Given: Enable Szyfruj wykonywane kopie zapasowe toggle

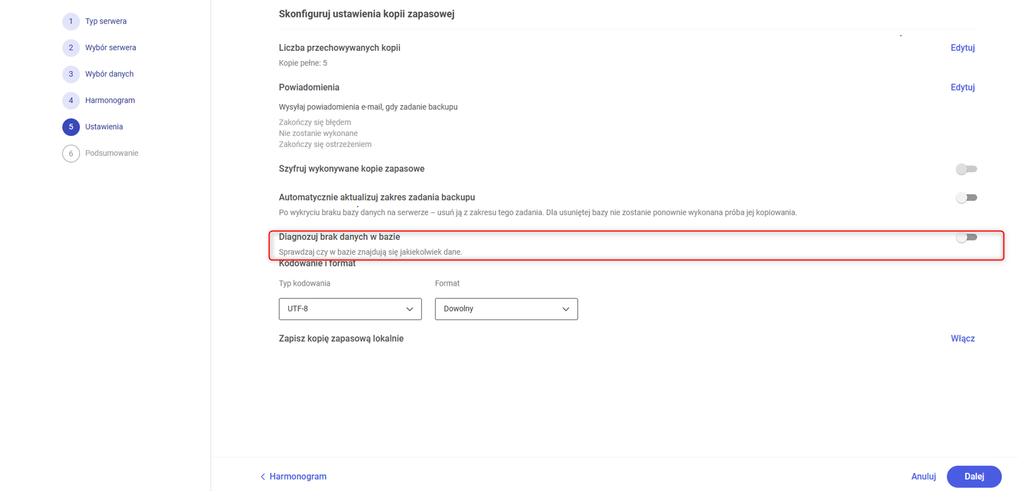Looking at the screenshot, I should click(966, 169).
